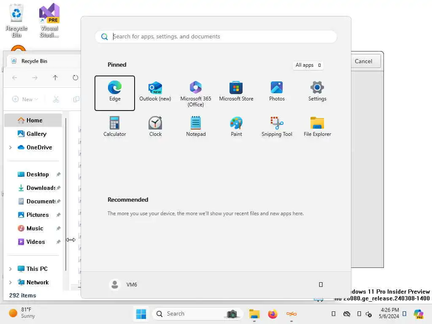Launch Paint app
Image resolution: width=432 pixels, height=324 pixels.
[236, 127]
